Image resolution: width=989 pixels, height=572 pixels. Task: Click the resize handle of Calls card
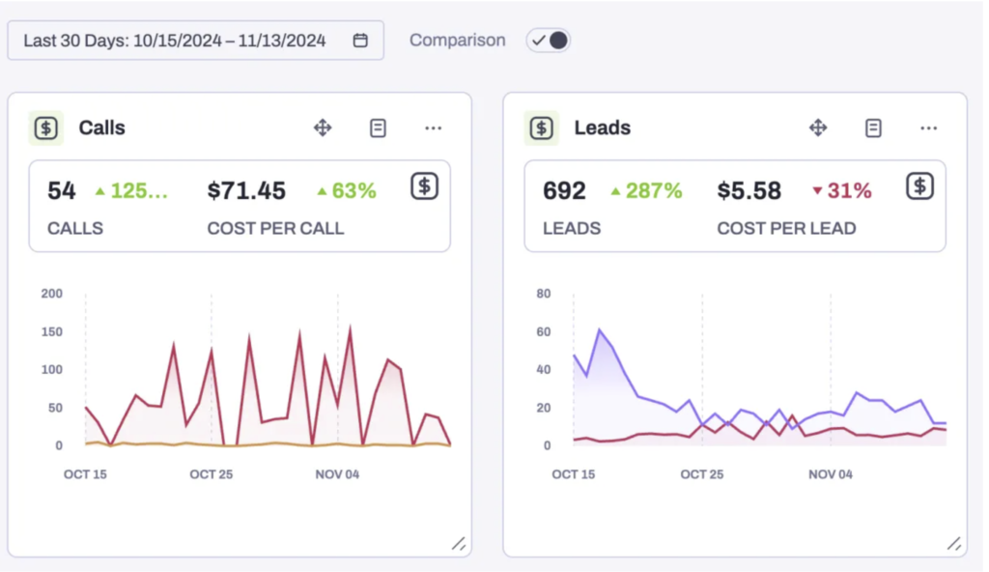(x=459, y=544)
